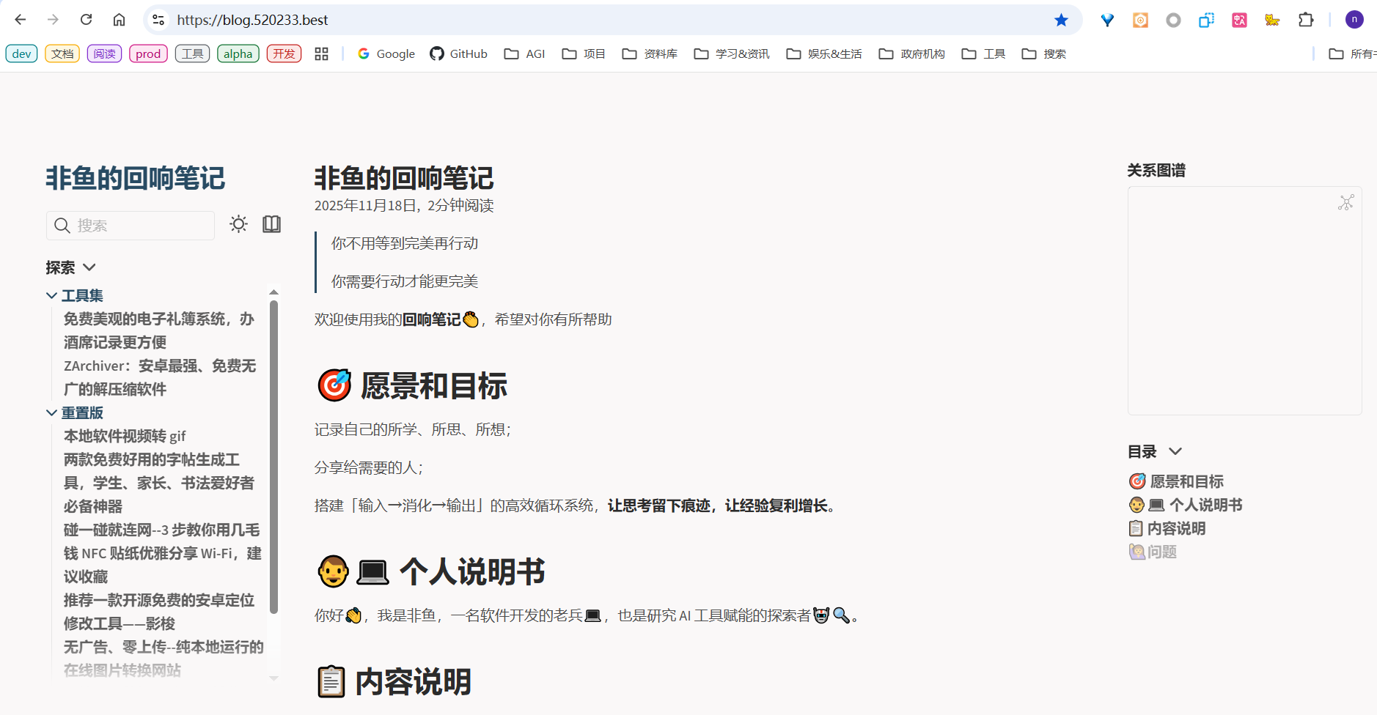
Task: Open the 本地软件视频转 gif article
Action: coord(125,436)
